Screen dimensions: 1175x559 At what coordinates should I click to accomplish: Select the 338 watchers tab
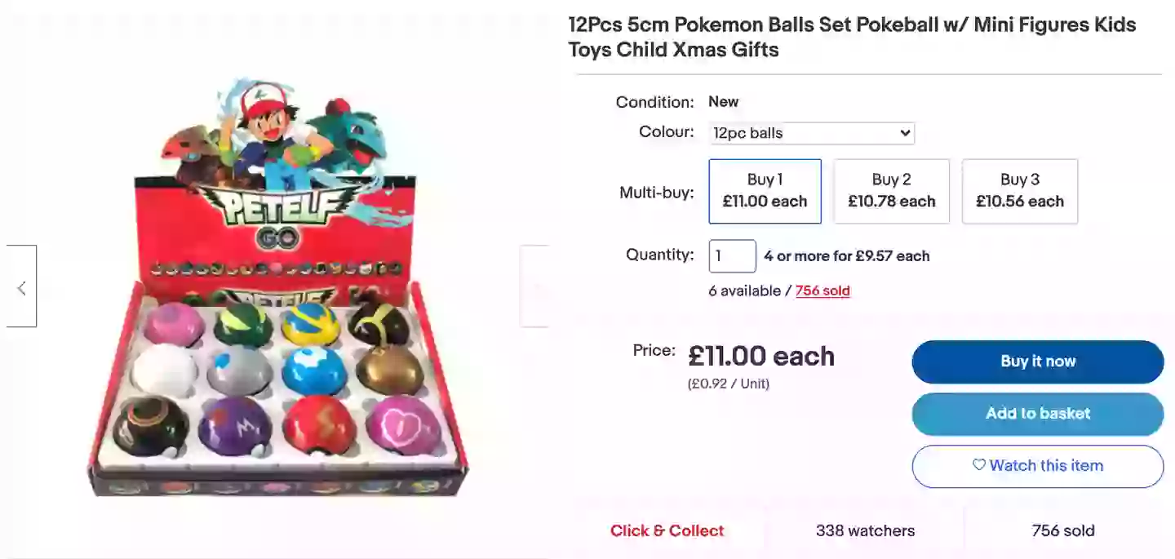click(x=865, y=530)
